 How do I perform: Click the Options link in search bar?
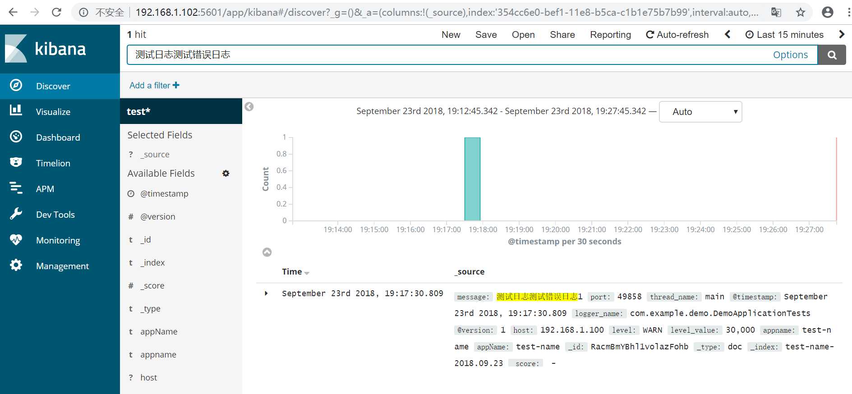790,55
